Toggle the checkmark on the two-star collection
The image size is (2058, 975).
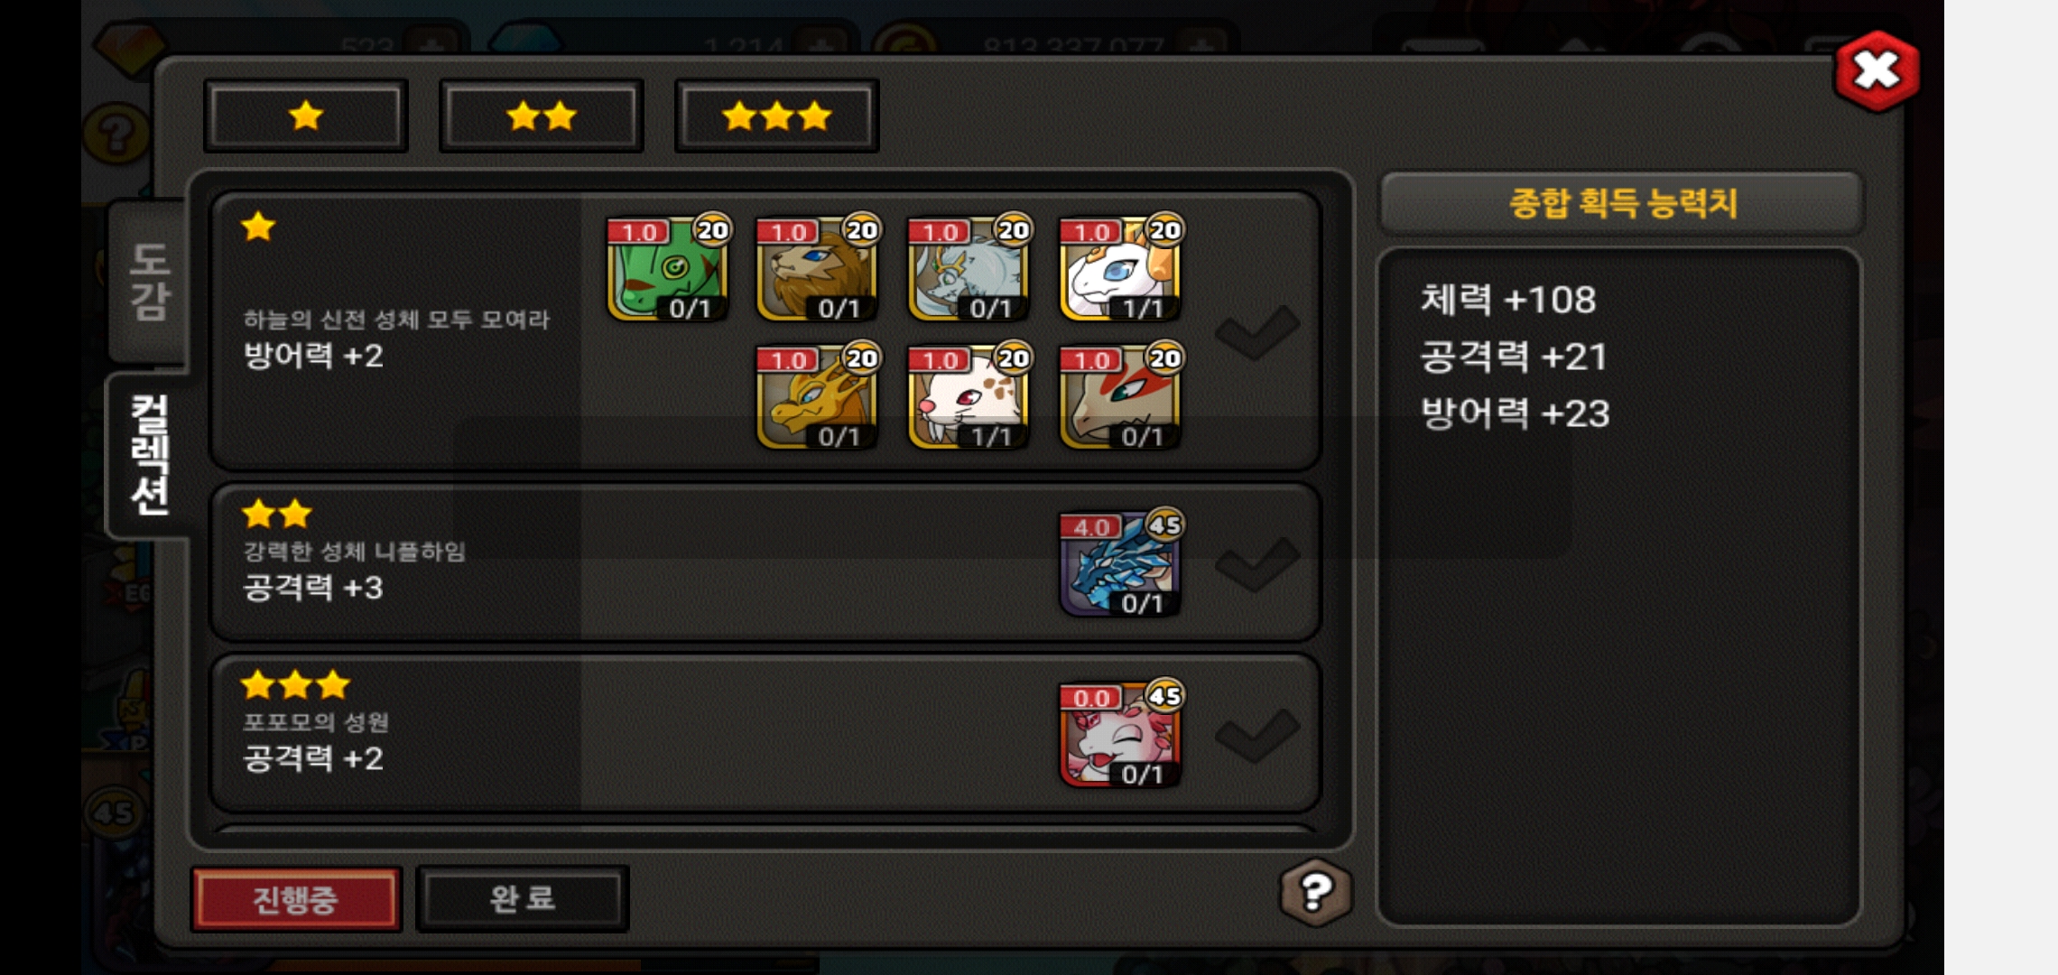pyautogui.click(x=1257, y=565)
